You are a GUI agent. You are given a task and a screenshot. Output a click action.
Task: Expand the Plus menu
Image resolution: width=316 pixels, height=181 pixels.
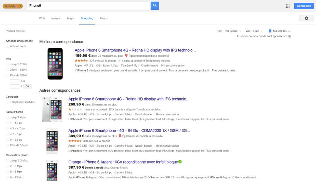[104, 18]
